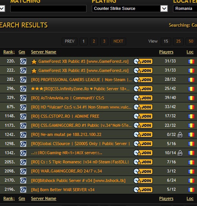Click Romania flag for CSS.CSTOPZ.RO server

[x=191, y=116]
